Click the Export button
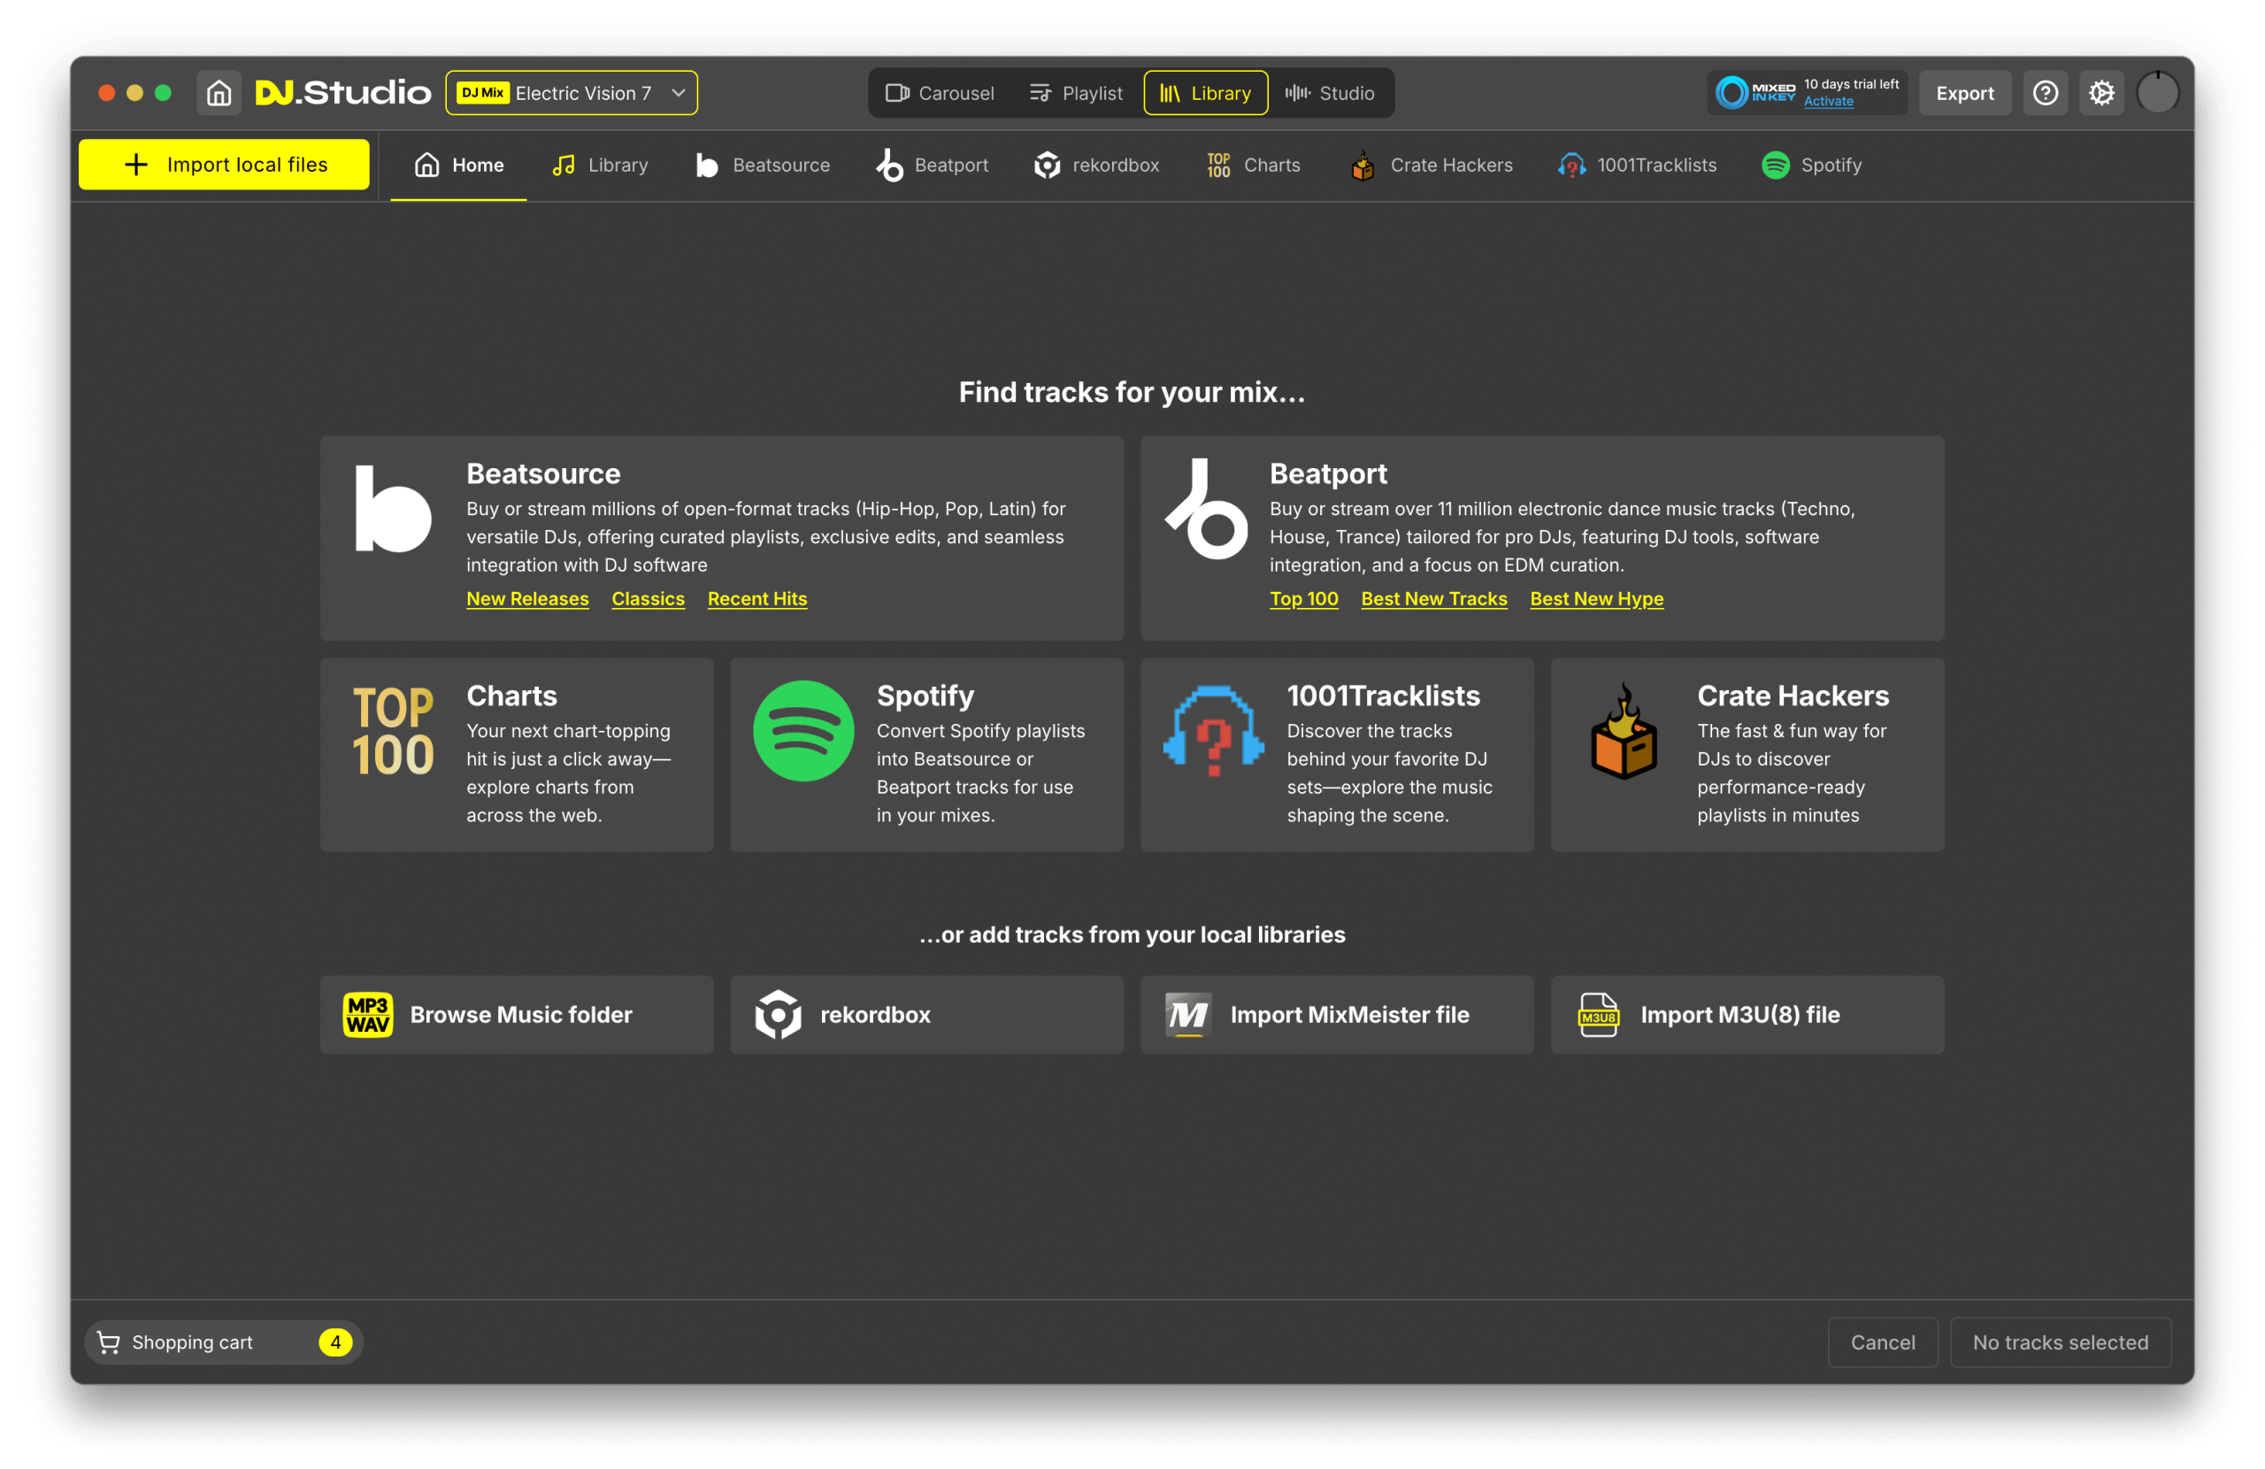This screenshot has height=1469, width=2265. [x=1964, y=92]
